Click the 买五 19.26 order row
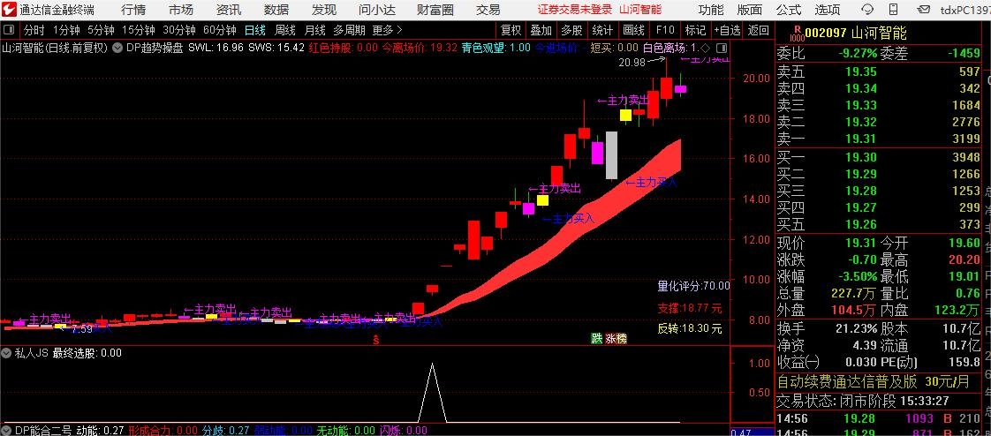991x436 pixels. point(878,224)
